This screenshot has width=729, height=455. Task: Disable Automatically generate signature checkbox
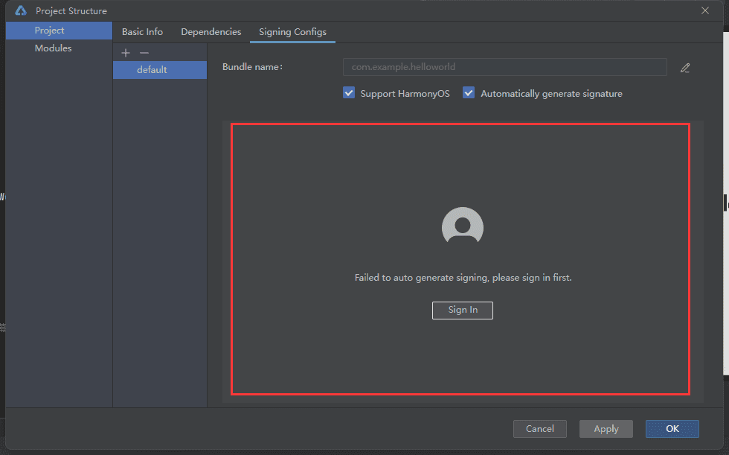469,93
